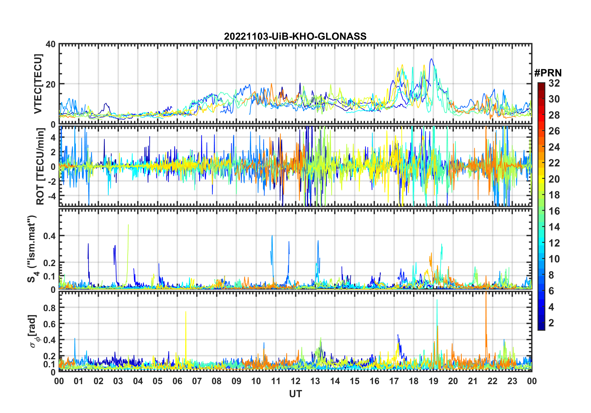Click the orange band of colorbar near 24
591x413 pixels.
(x=541, y=147)
